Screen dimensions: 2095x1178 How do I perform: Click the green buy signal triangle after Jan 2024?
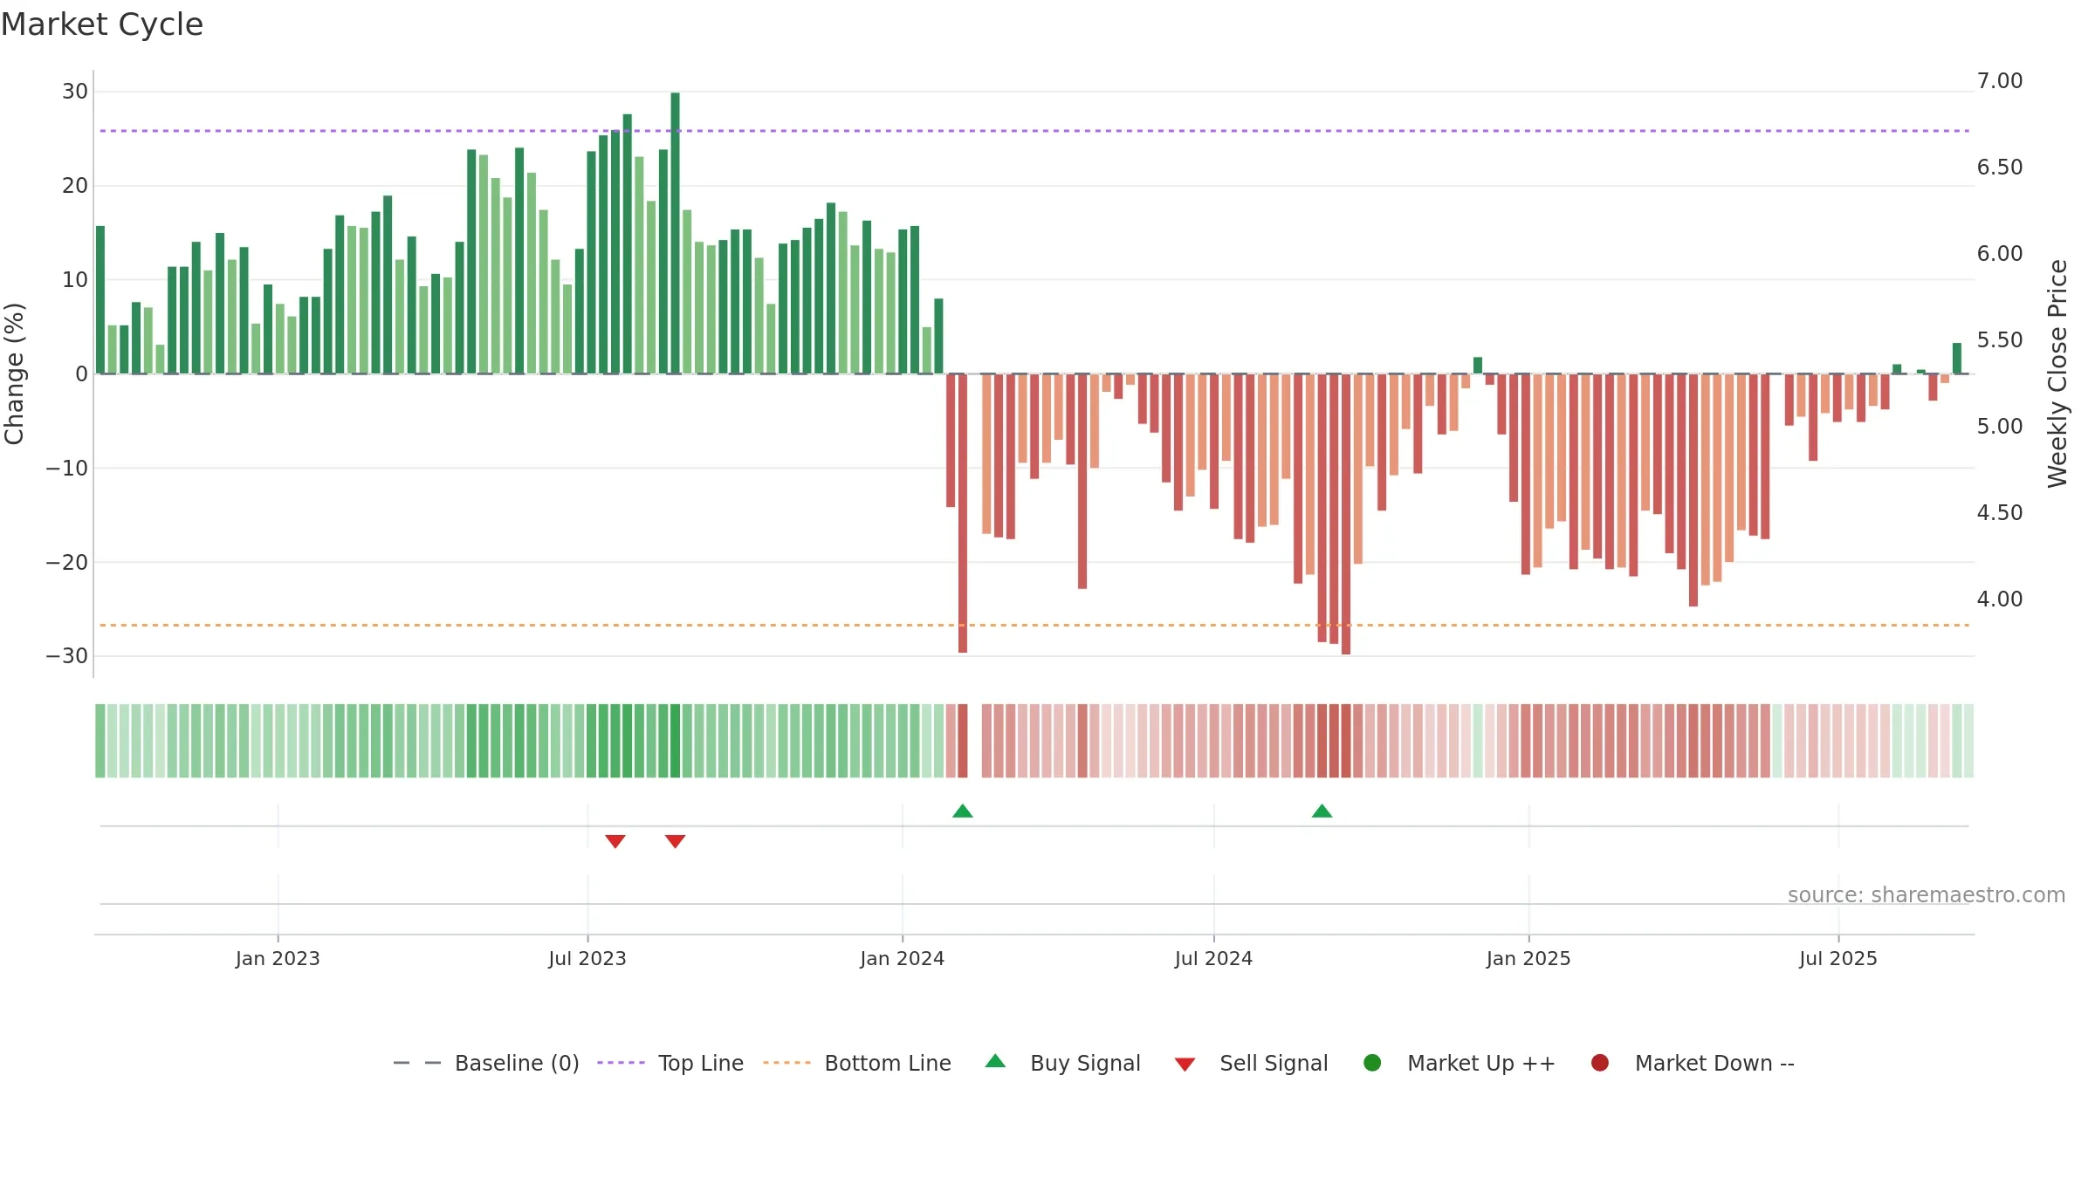pyautogui.click(x=963, y=812)
